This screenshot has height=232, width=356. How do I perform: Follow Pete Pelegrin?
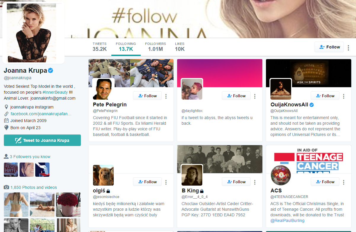tap(147, 96)
